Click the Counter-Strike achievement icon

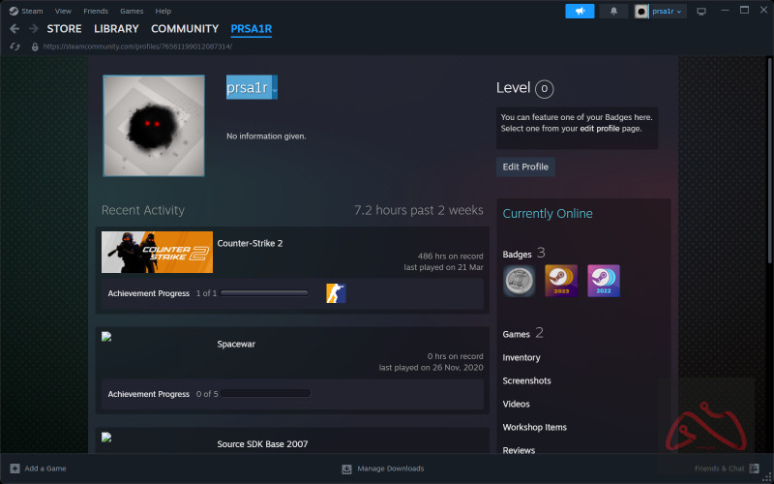[x=336, y=293]
